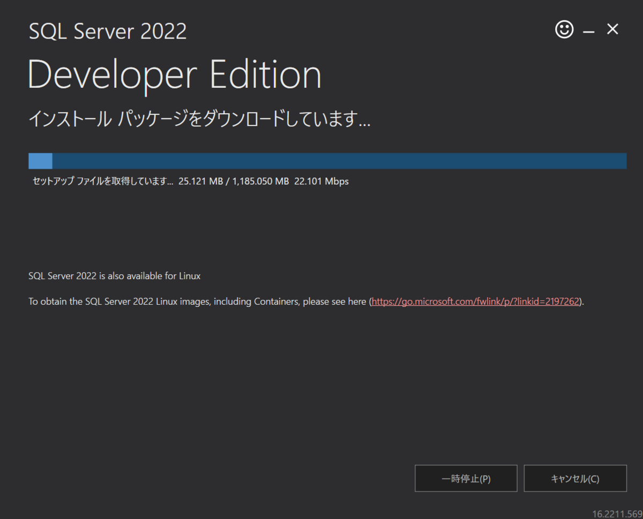This screenshot has width=643, height=519.
Task: Cancel installation using キャンセル(C)
Action: 575,478
